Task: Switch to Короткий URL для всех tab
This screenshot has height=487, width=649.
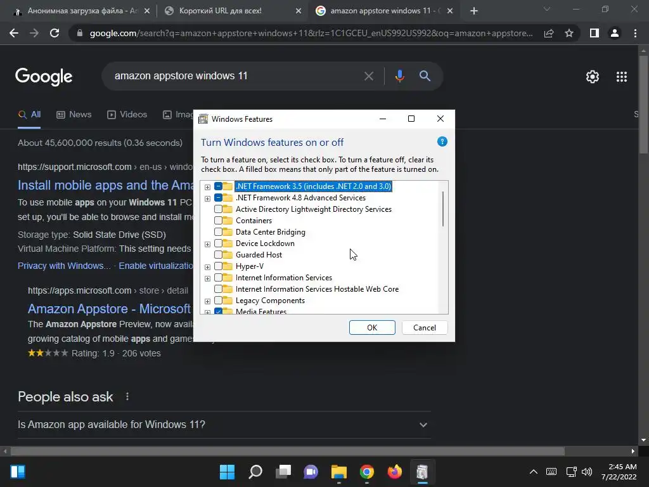Action: (x=232, y=11)
